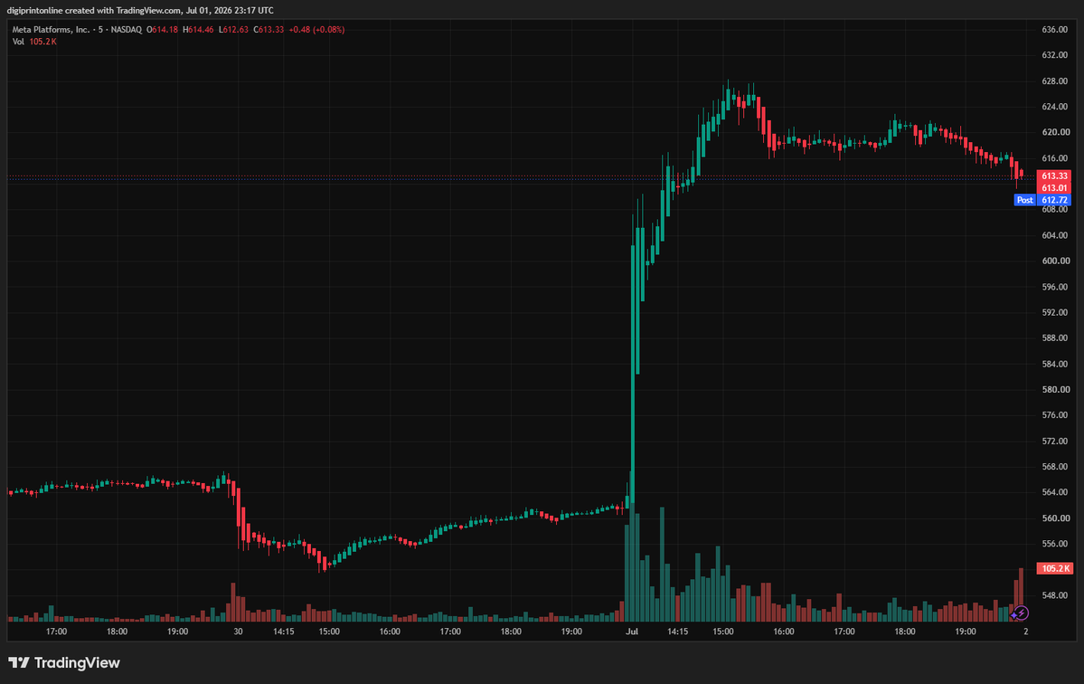Screen dimensions: 1084x684
Task: Click the 588.00 price axis label
Action: point(1055,338)
